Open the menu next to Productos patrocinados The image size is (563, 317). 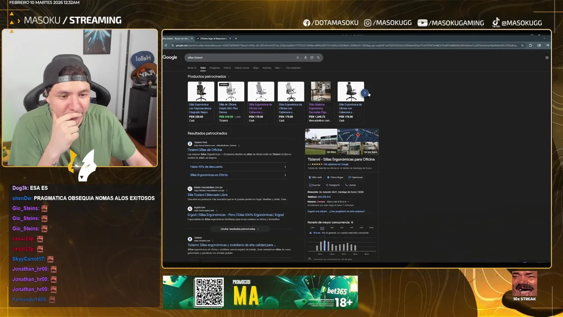[x=228, y=77]
